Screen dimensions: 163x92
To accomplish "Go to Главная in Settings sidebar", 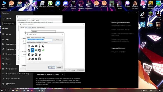I will [7, 19].
